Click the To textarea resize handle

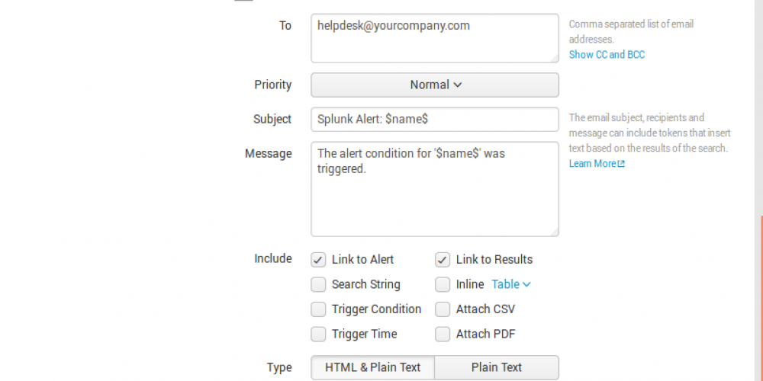[554, 58]
